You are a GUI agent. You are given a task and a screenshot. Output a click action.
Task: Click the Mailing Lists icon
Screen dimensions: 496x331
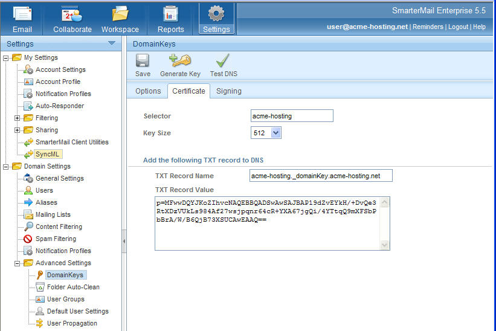coord(28,214)
